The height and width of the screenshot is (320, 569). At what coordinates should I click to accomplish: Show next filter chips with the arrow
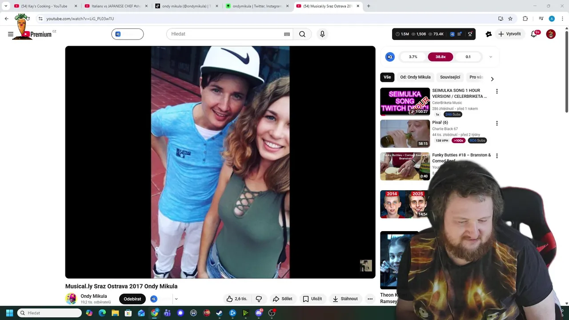[492, 79]
